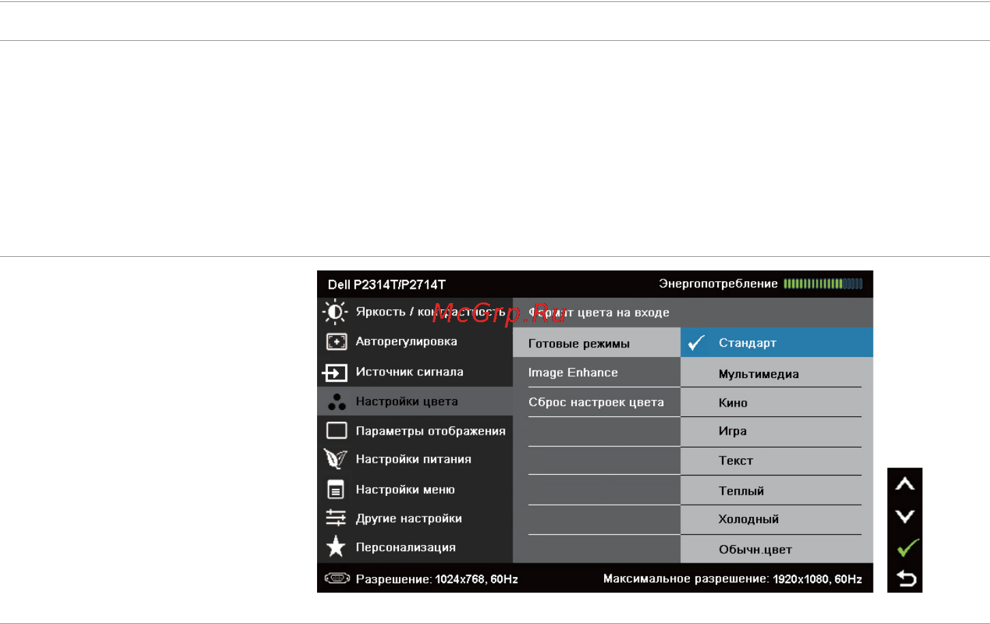Click the green checkmark confirm button
Viewport: 990px width, 624px height.
(x=907, y=547)
